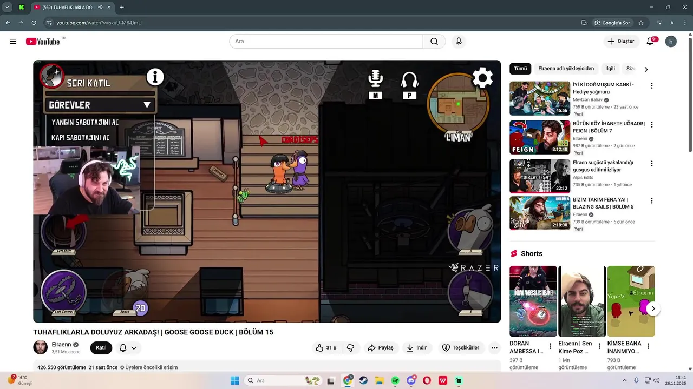Click the Oluştur create button

pyautogui.click(x=620, y=42)
